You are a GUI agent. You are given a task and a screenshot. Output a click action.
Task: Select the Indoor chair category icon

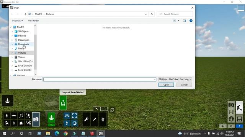[x=7, y=123]
